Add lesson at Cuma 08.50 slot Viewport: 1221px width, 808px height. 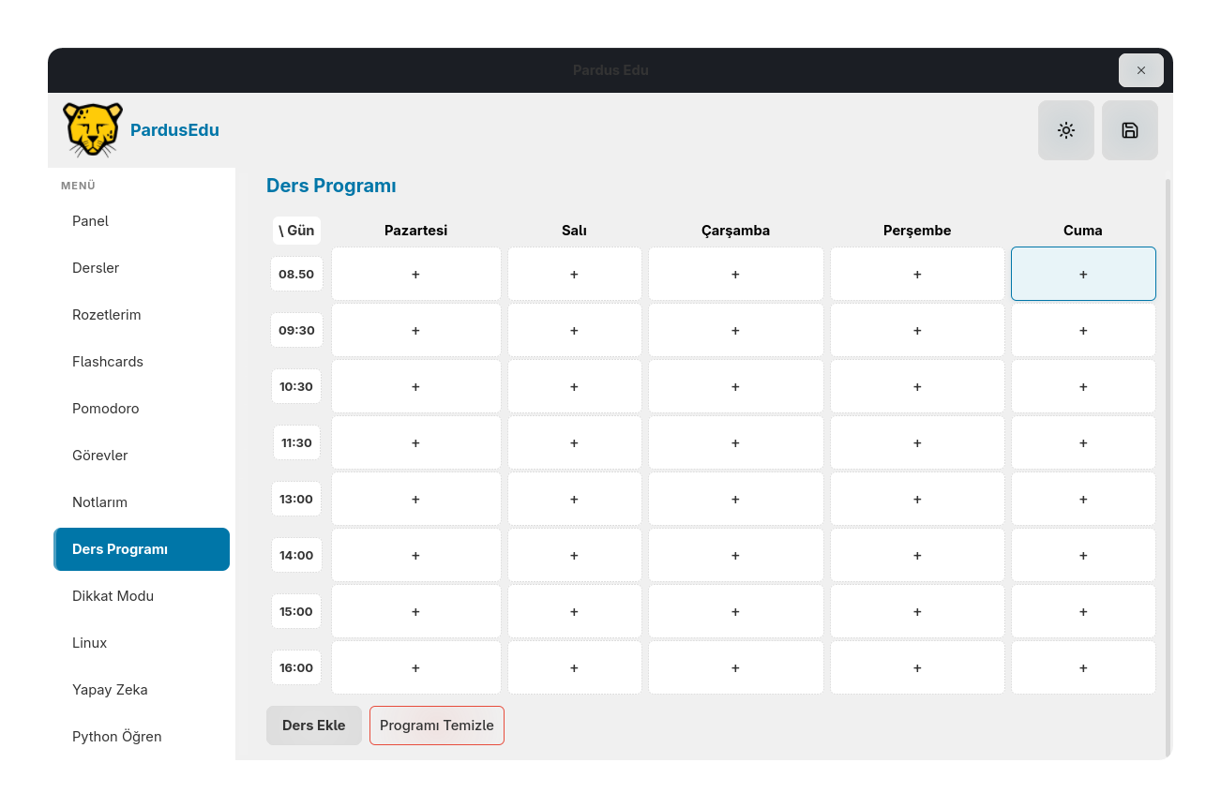[1083, 274]
